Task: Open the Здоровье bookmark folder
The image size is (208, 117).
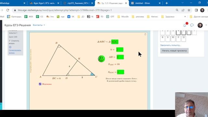Action: click(x=168, y=17)
